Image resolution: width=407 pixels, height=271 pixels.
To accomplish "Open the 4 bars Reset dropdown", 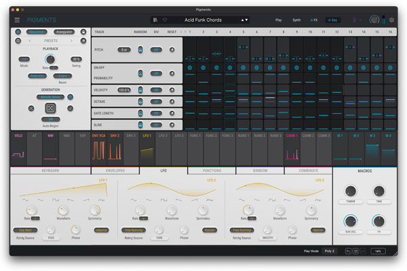I will 62,76.
